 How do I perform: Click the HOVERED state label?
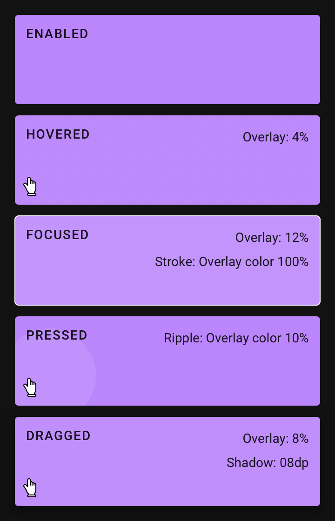(x=58, y=134)
